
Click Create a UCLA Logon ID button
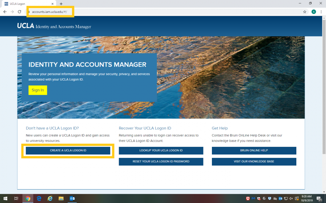(x=68, y=151)
